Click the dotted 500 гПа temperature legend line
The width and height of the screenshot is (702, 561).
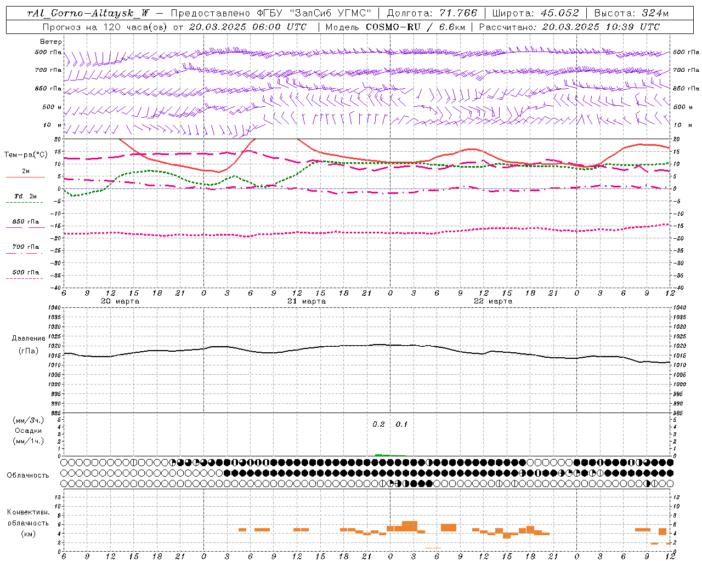24,278
